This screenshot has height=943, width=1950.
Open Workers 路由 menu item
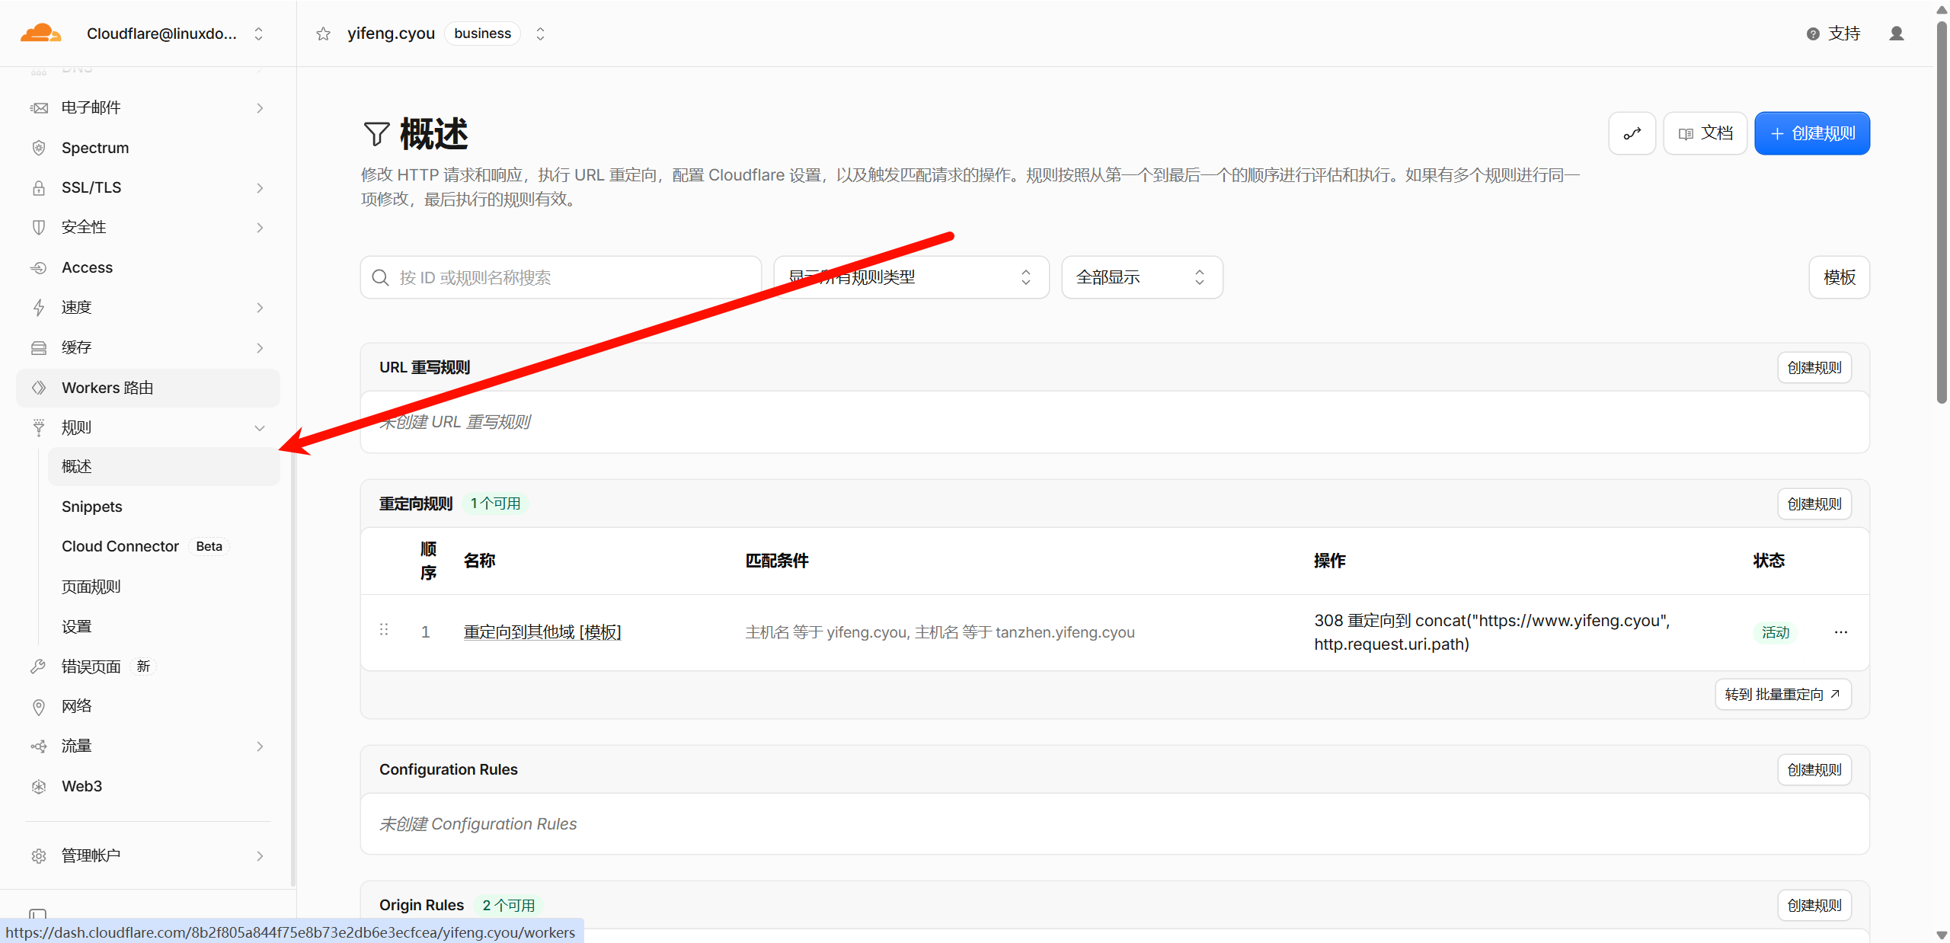coord(148,388)
